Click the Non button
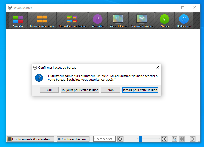 click(111, 90)
